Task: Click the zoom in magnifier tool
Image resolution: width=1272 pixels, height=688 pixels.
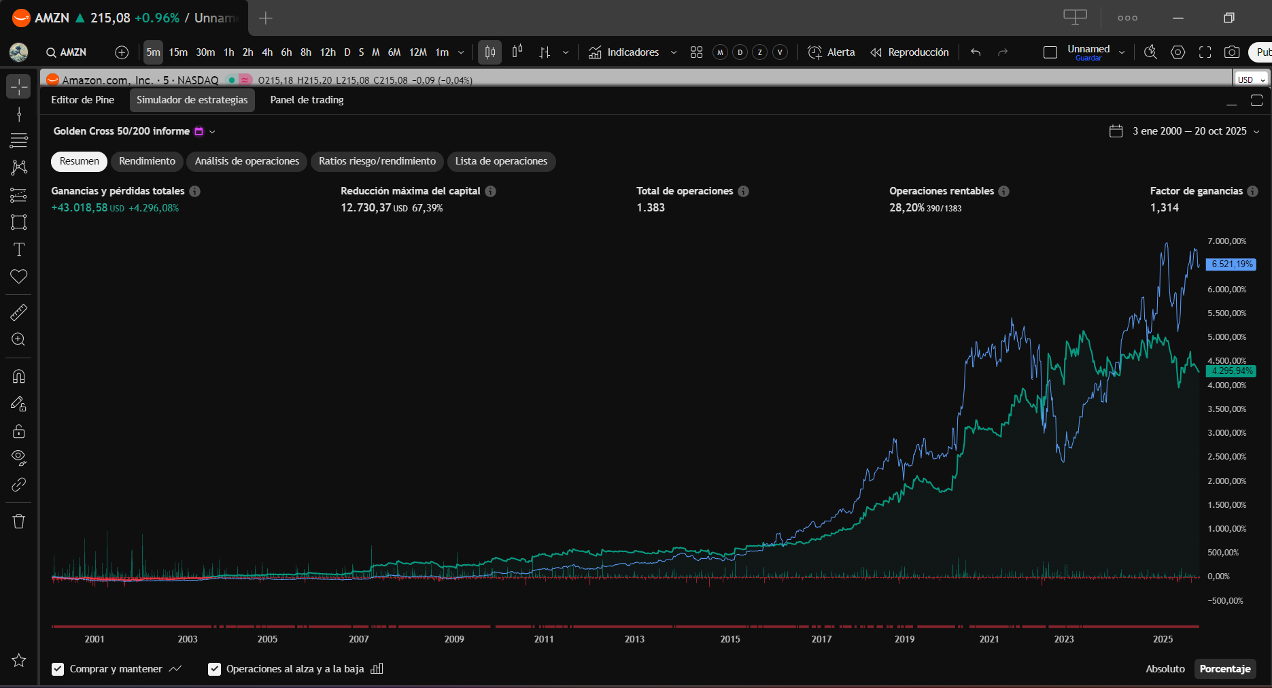Action: (18, 339)
